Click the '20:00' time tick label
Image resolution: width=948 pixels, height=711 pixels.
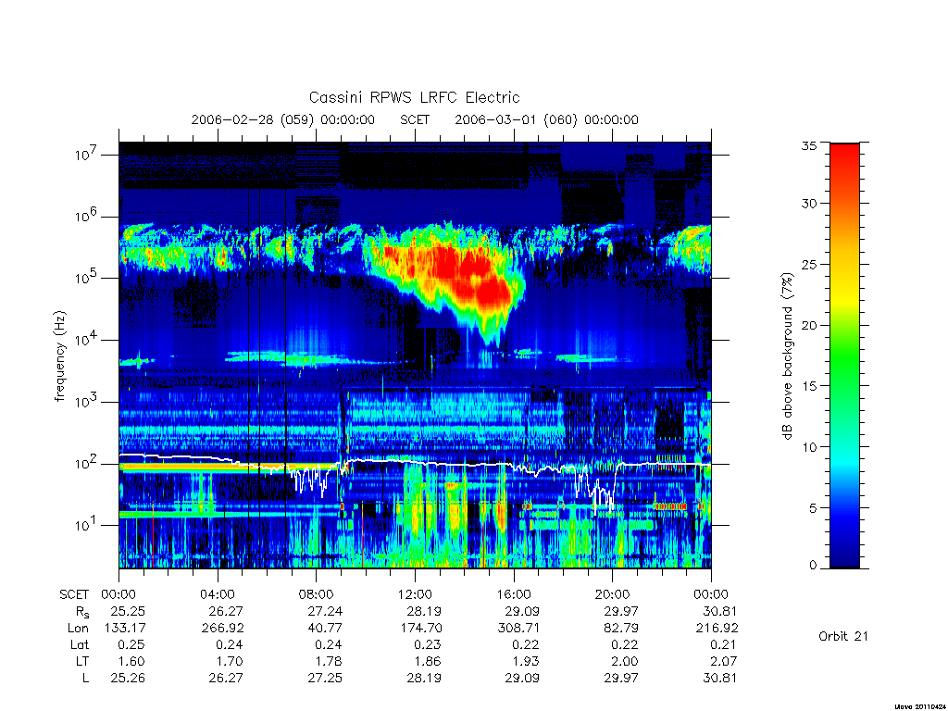tap(613, 594)
